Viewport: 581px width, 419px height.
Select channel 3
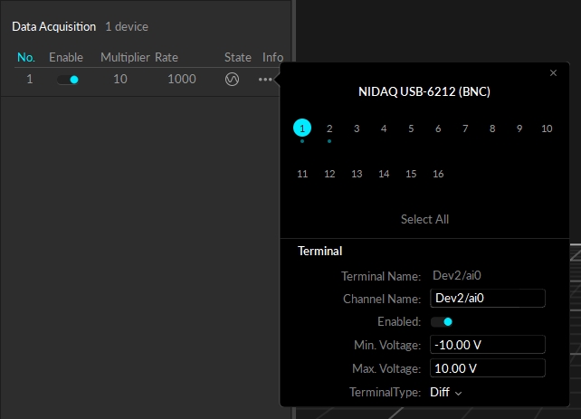point(357,129)
